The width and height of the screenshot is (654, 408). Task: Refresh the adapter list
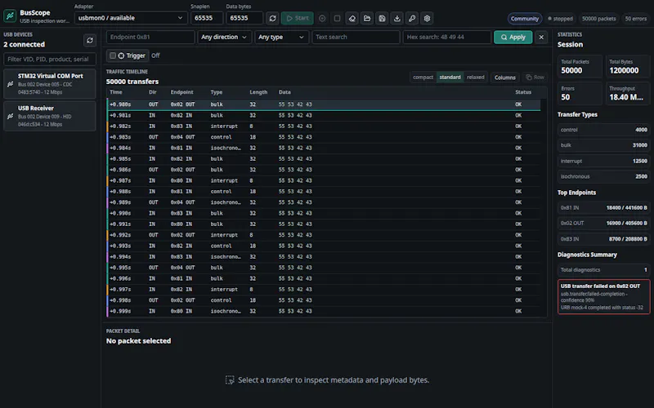(272, 18)
